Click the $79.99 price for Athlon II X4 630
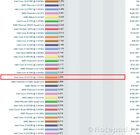 [135, 17]
